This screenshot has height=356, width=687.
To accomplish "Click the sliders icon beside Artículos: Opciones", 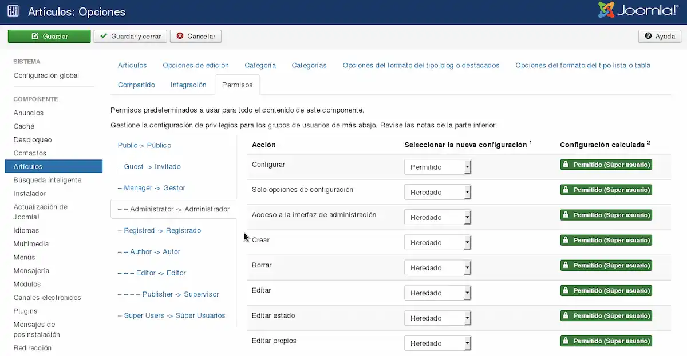I will click(13, 11).
